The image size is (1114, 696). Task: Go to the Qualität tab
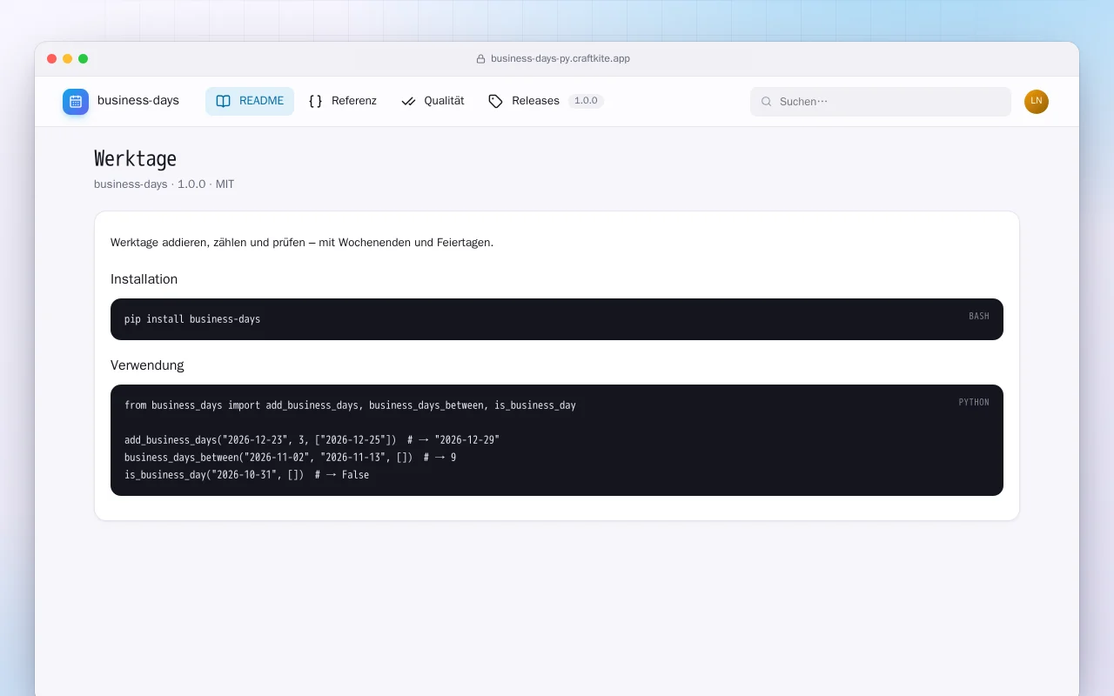tap(433, 101)
